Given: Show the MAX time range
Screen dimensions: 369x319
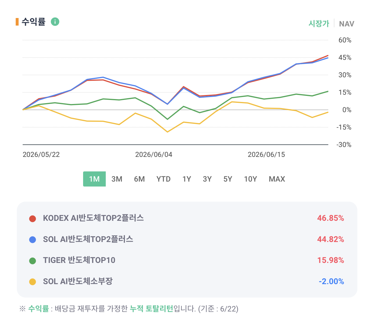Looking at the screenshot, I should click(x=277, y=179).
